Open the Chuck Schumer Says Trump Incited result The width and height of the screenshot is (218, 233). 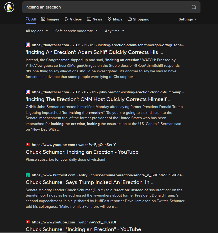pyautogui.click(x=90, y=182)
